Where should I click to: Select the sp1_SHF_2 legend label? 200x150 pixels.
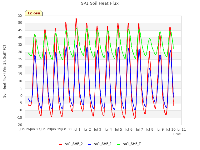74,144
